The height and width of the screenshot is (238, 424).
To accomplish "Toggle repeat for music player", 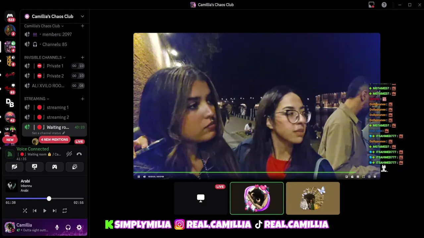I will [65, 211].
